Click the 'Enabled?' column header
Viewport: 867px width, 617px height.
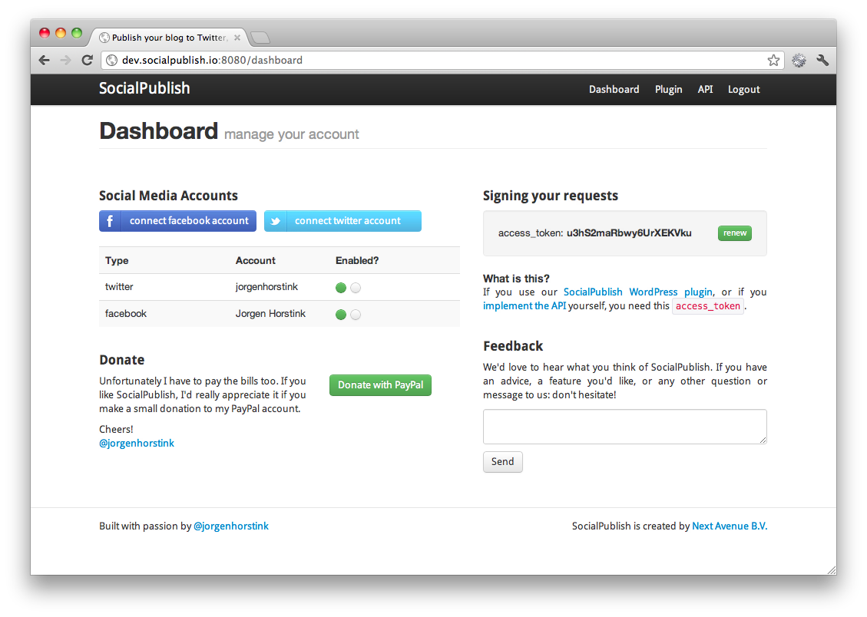coord(357,261)
